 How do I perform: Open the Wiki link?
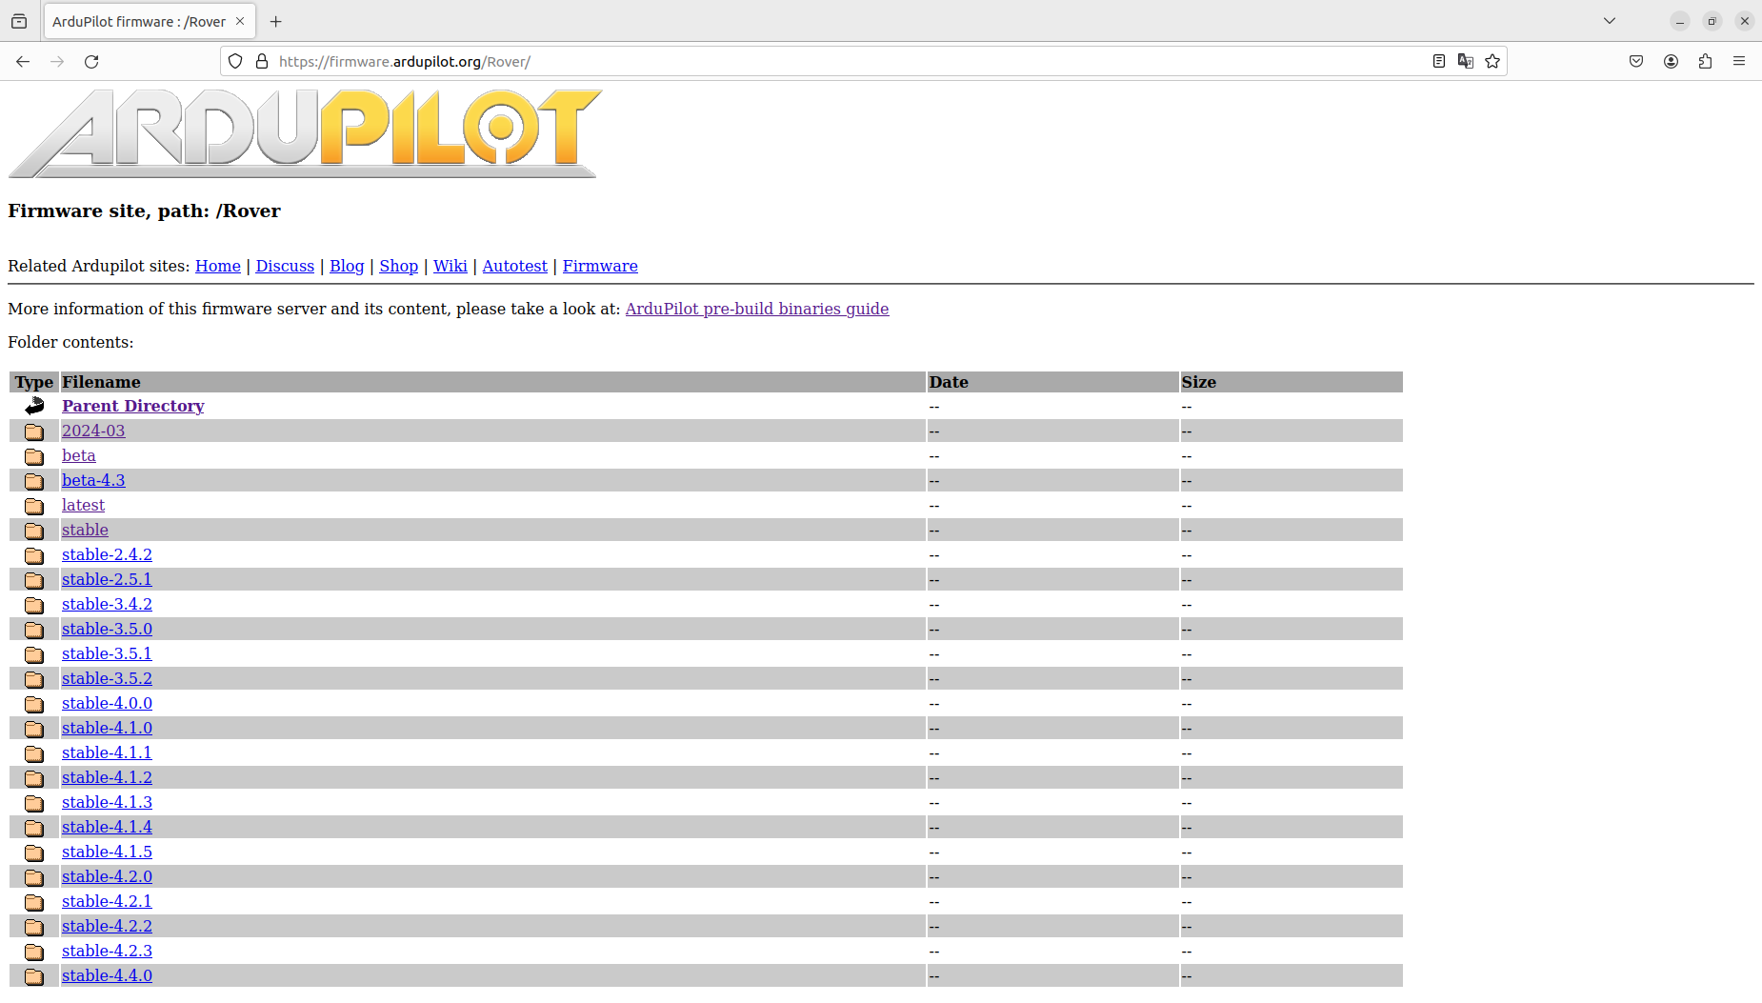point(451,266)
